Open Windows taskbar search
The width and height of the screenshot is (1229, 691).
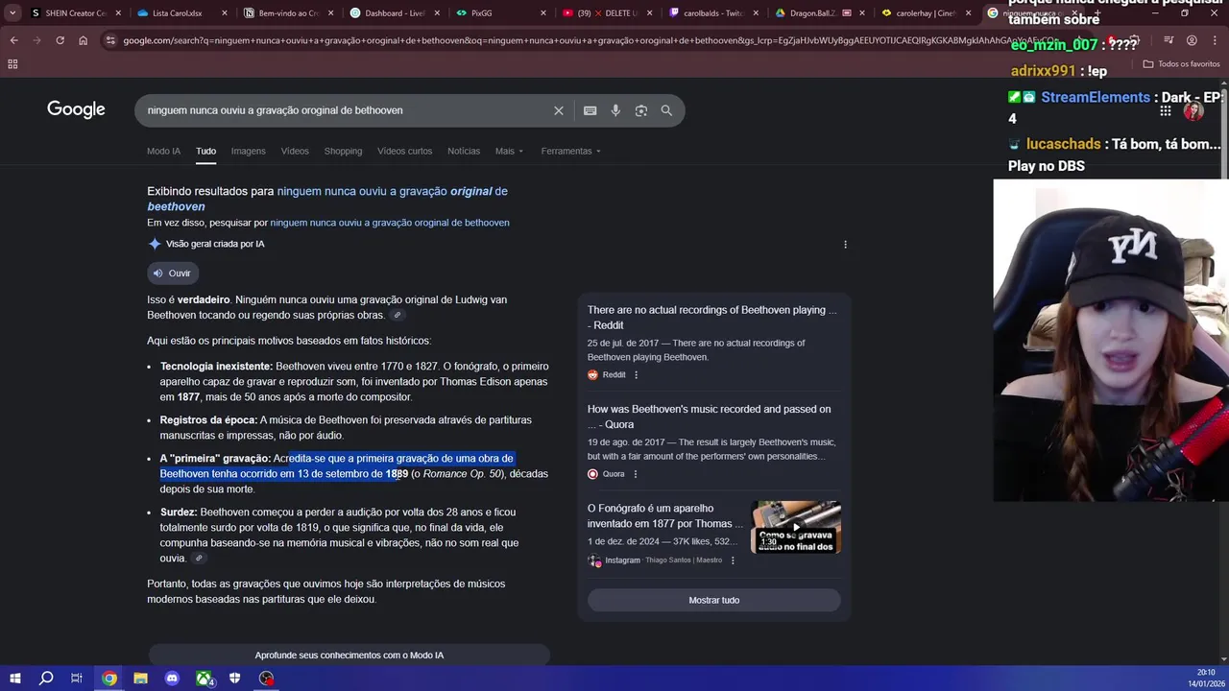(45, 679)
